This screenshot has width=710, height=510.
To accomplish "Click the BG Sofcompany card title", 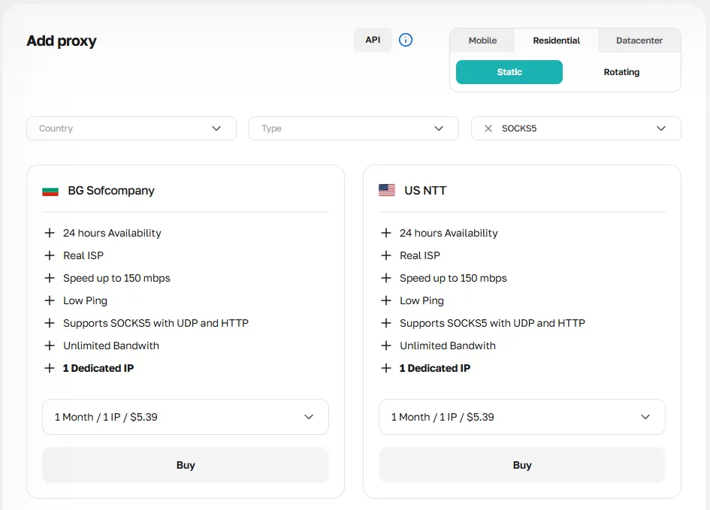I will [x=111, y=191].
